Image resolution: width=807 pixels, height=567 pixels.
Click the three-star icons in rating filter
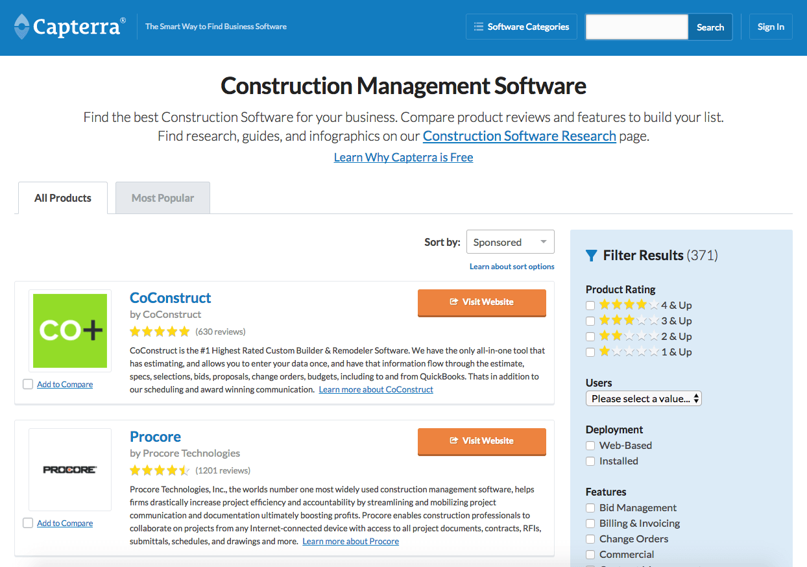(629, 320)
